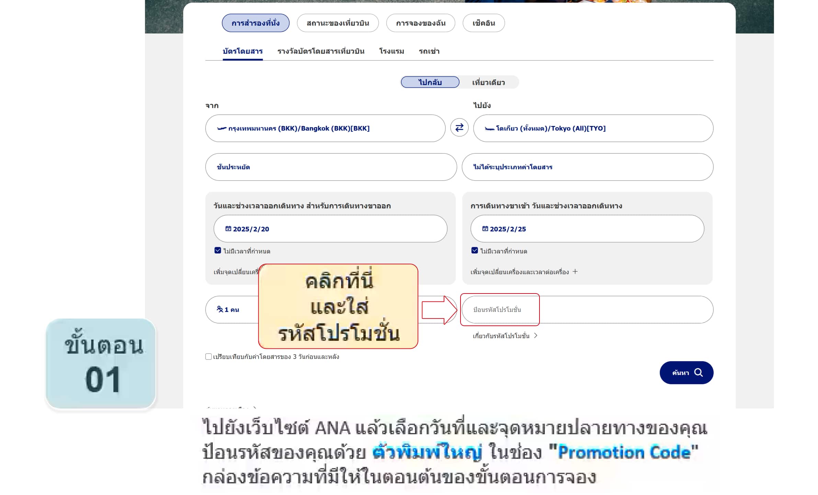The image size is (818, 495).
Task: Click the Bangkok (BKK) departure field
Action: coord(325,128)
